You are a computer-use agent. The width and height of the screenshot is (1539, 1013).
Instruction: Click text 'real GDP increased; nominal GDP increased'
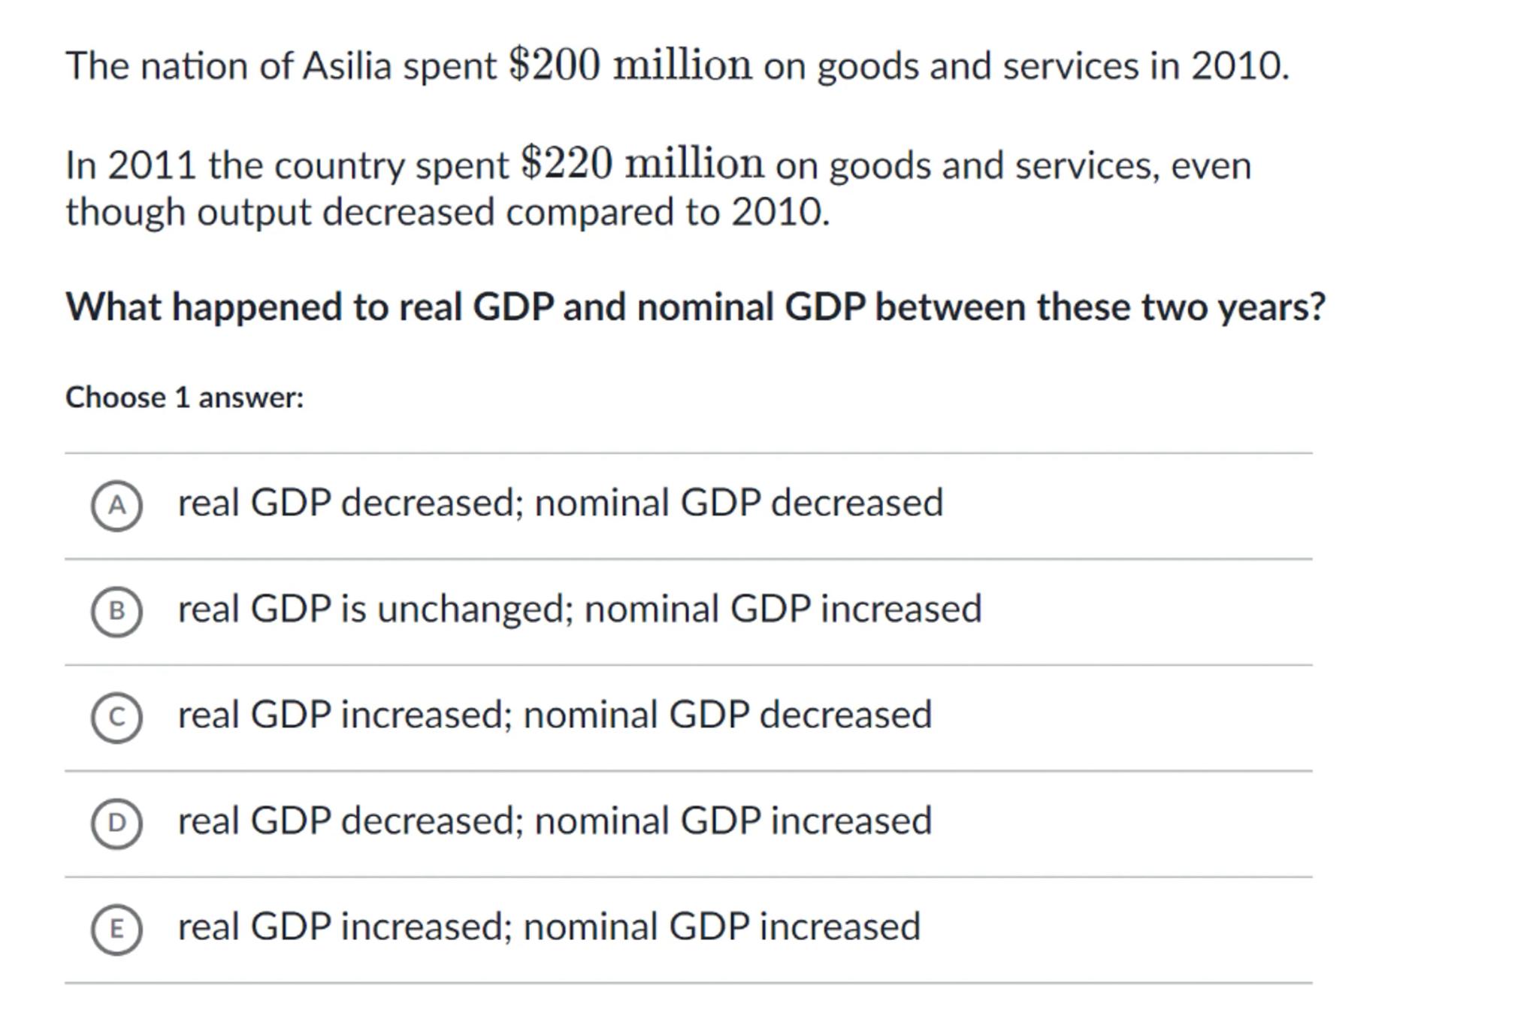tap(549, 927)
